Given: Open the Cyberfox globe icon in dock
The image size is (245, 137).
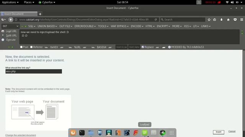Looking at the screenshot, I should 163,133.
